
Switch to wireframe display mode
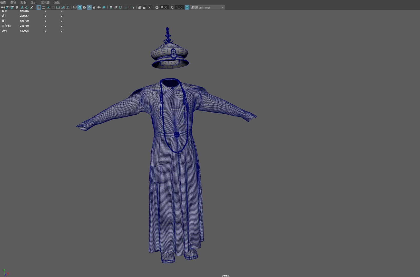(75, 7)
